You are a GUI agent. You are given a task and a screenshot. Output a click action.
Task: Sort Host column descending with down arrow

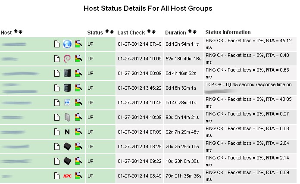pyautogui.click(x=20, y=31)
